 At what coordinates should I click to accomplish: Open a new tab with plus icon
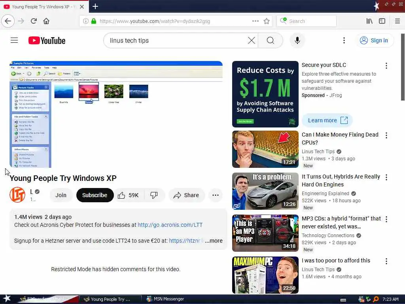[95, 6]
